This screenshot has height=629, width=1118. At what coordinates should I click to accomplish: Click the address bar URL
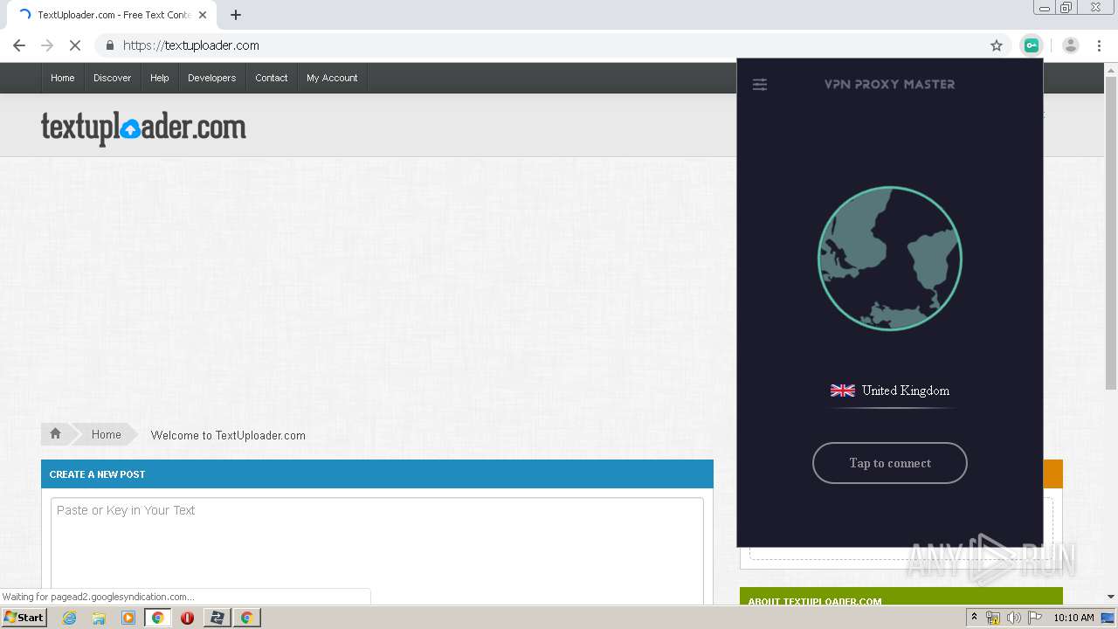click(x=191, y=45)
